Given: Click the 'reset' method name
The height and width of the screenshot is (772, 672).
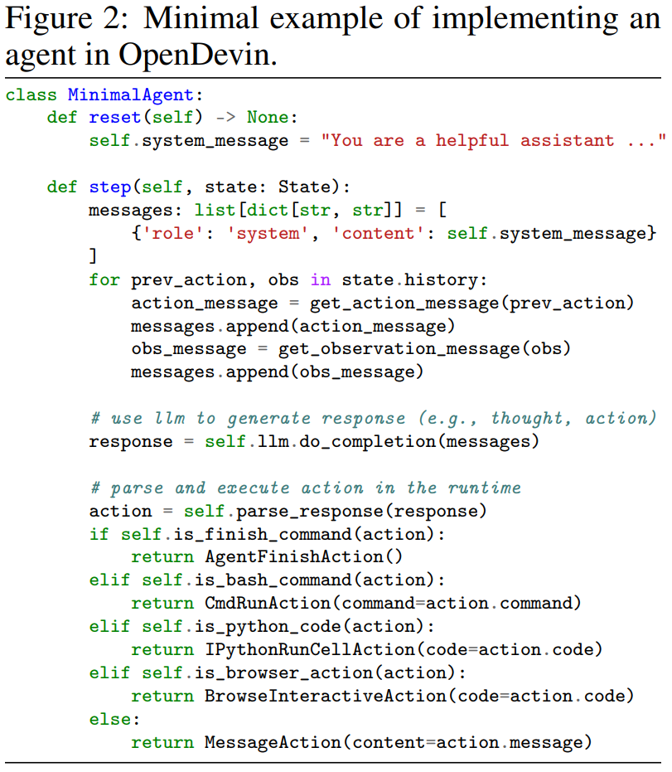Looking at the screenshot, I should click(115, 118).
